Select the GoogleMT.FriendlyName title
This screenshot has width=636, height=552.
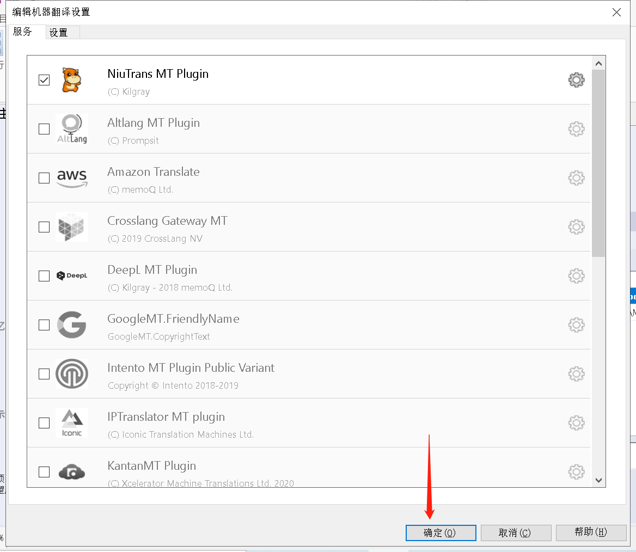pyautogui.click(x=173, y=319)
